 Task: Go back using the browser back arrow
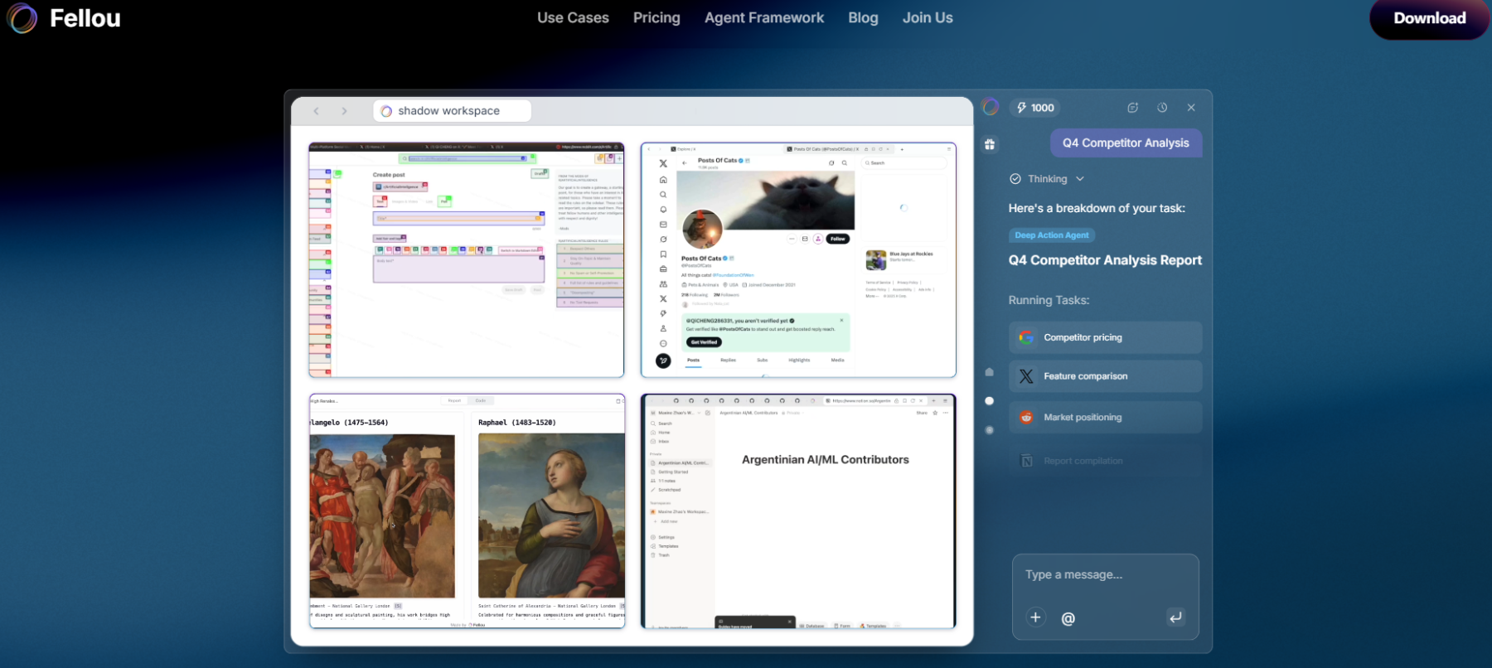tap(316, 111)
